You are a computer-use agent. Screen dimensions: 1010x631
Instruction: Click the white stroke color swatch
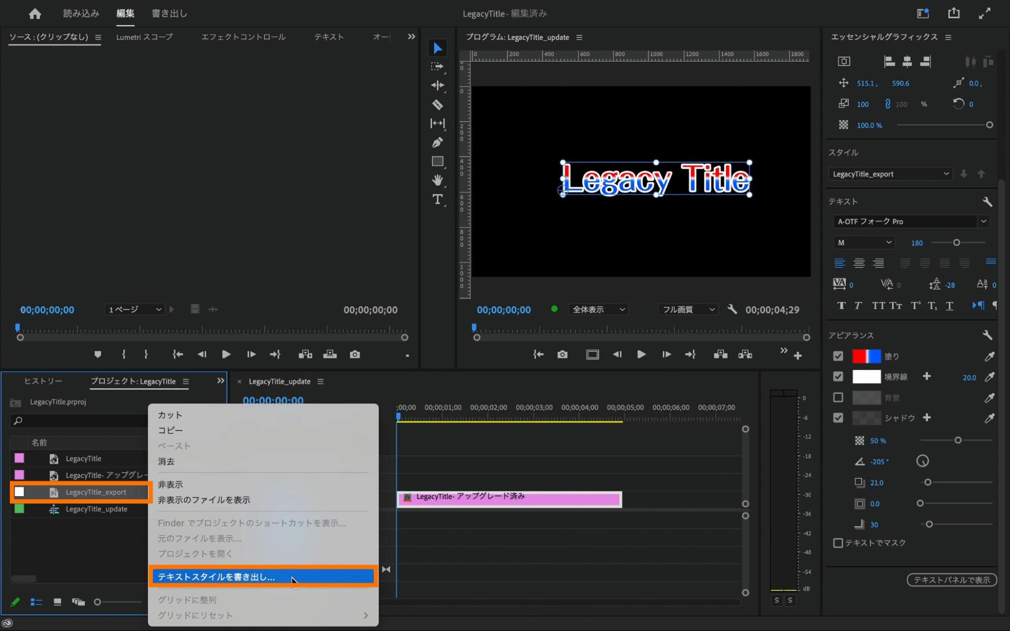point(866,377)
